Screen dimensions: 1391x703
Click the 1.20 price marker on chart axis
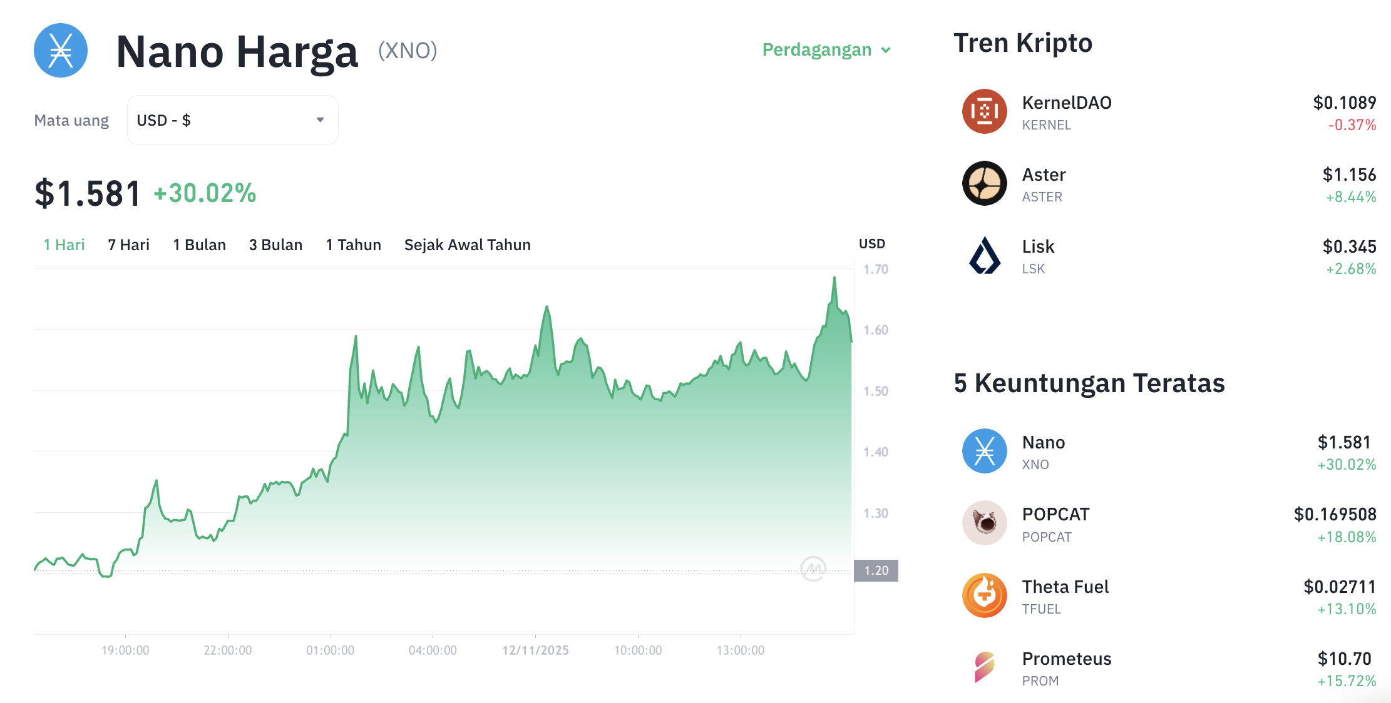876,570
